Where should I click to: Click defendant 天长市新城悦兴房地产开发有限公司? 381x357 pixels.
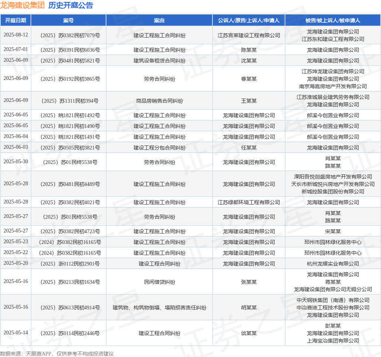point(333,184)
